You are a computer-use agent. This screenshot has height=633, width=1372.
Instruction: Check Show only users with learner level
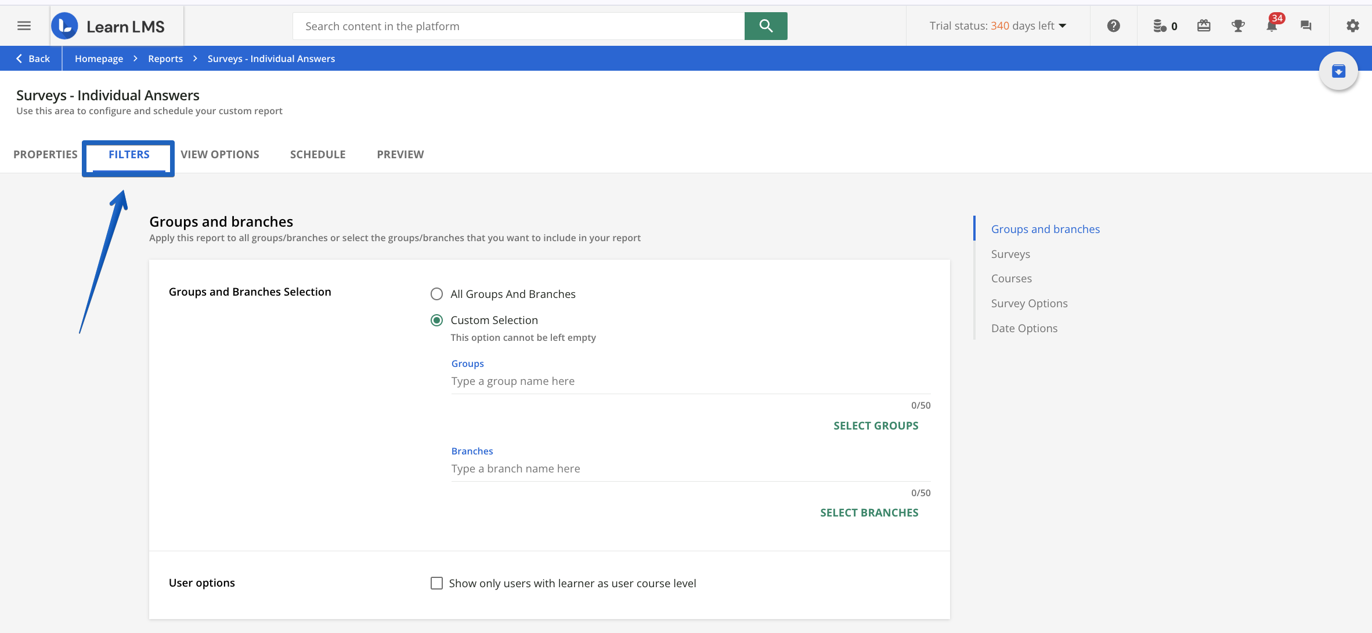(x=436, y=583)
